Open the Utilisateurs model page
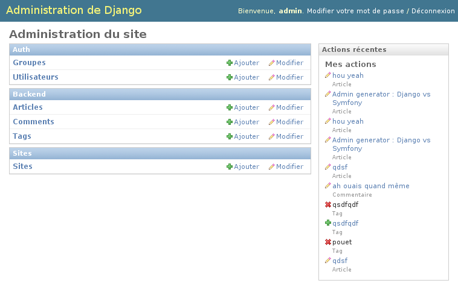 coord(36,77)
